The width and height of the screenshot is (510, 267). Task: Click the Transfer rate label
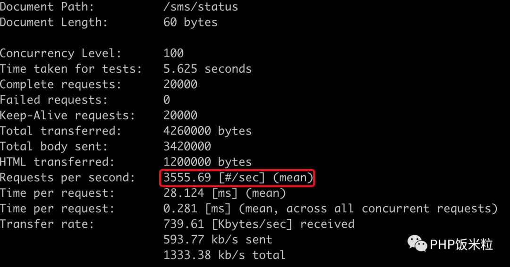click(47, 224)
